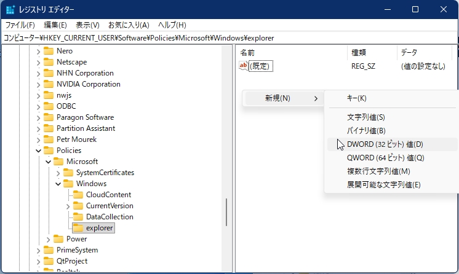
Task: Click the Partition Assistant folder icon
Action: pos(49,128)
